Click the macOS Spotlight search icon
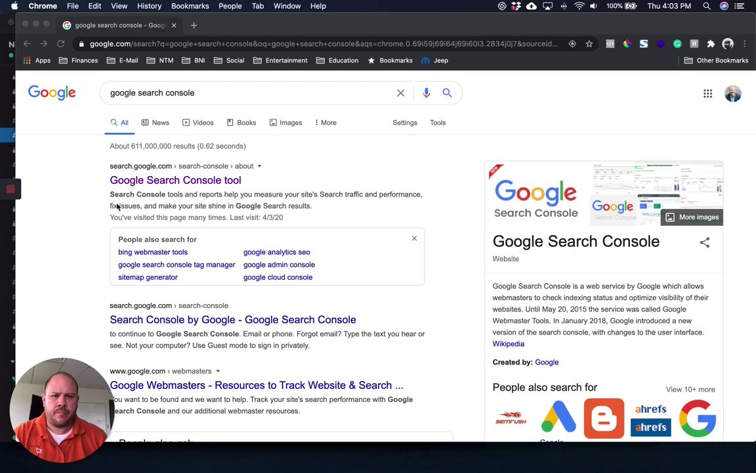 707,7
